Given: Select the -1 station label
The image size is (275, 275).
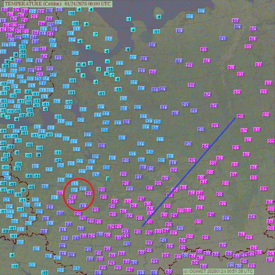Looking at the screenshot, I should [x=129, y=19].
